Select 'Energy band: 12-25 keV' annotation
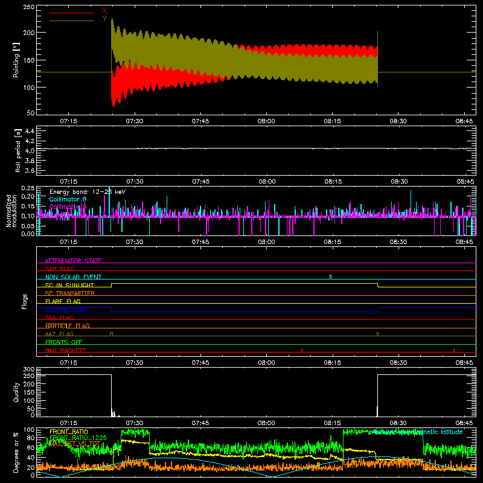The height and width of the screenshot is (483, 483). (88, 192)
